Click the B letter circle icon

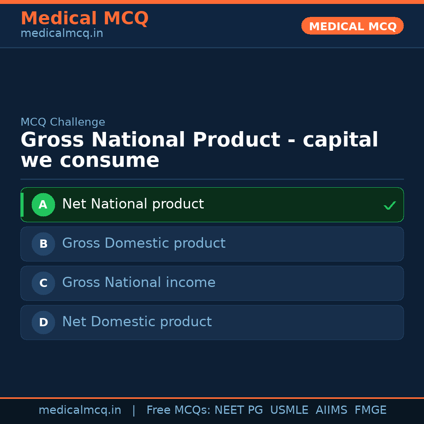click(43, 244)
